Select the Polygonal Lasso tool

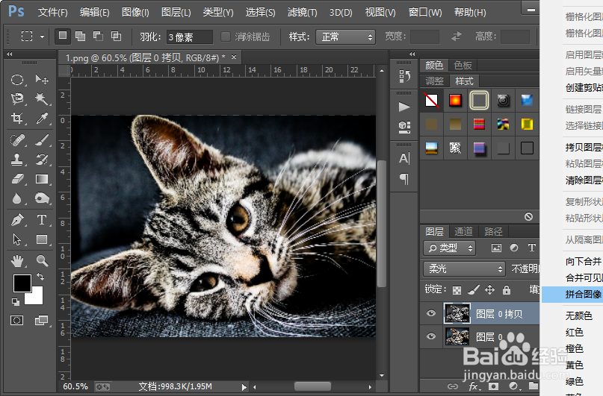(x=17, y=99)
